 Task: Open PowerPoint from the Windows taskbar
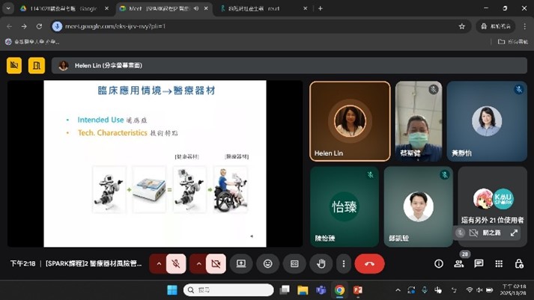(358, 290)
